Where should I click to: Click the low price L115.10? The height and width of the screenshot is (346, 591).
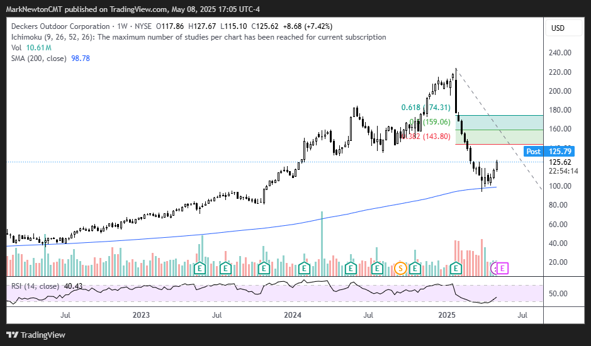click(234, 26)
